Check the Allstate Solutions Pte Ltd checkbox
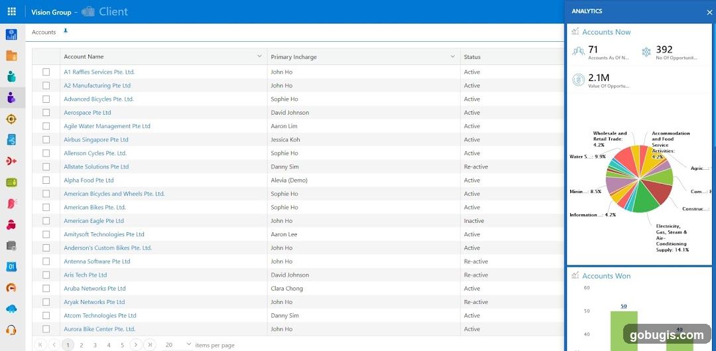 46,167
